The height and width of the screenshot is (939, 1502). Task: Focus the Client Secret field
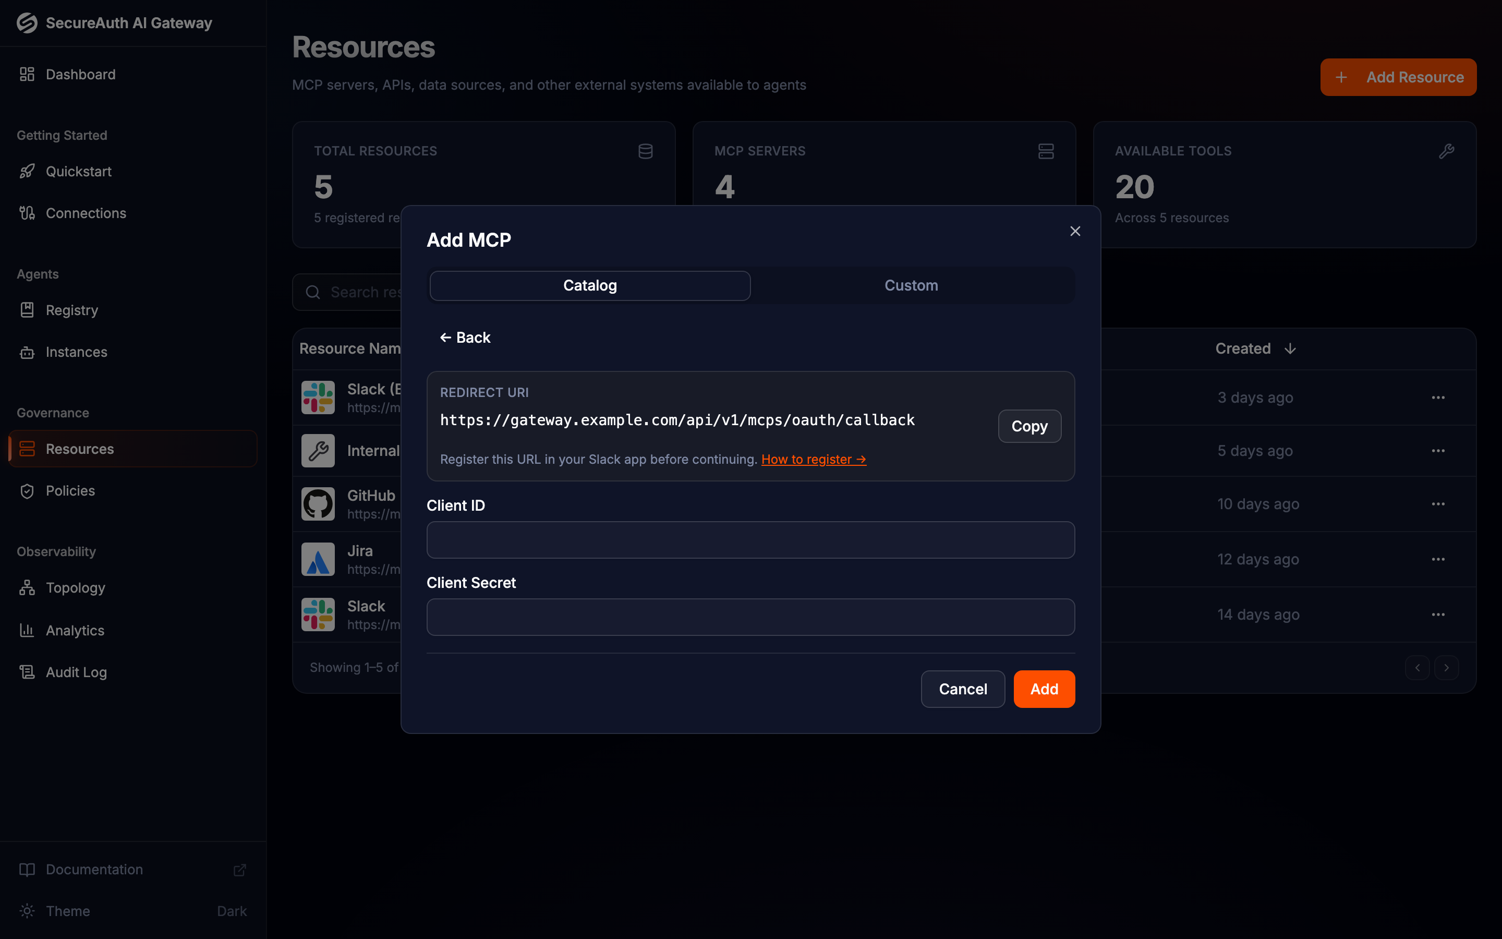[750, 617]
